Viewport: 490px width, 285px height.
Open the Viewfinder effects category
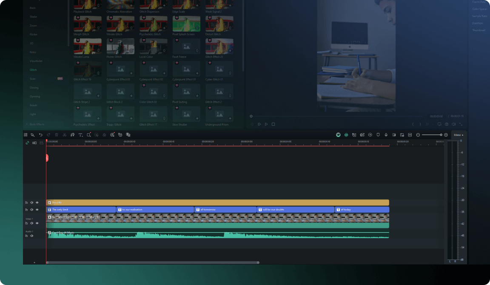point(36,61)
